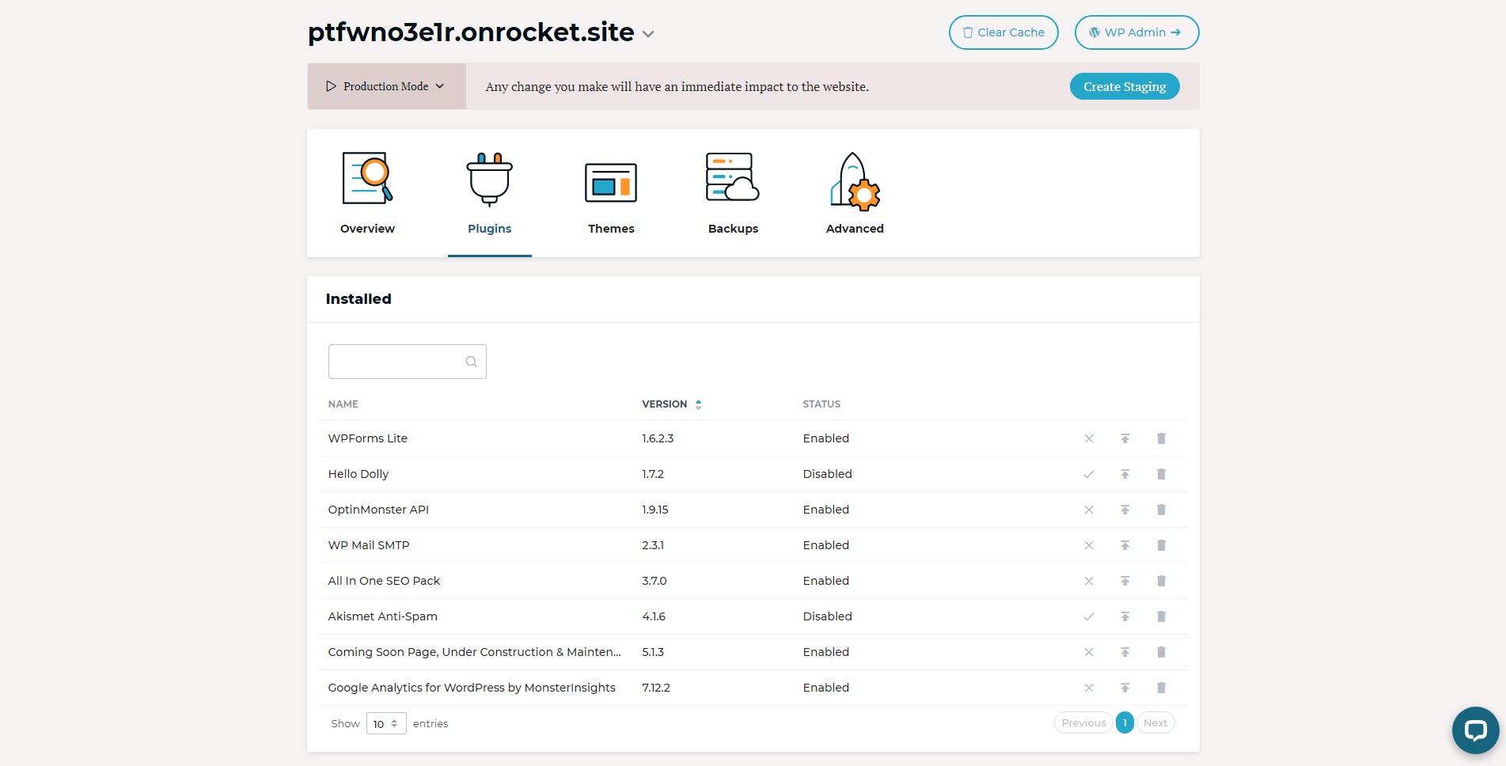The image size is (1506, 766).
Task: Enable the Hello Dolly plugin
Action: (1089, 474)
